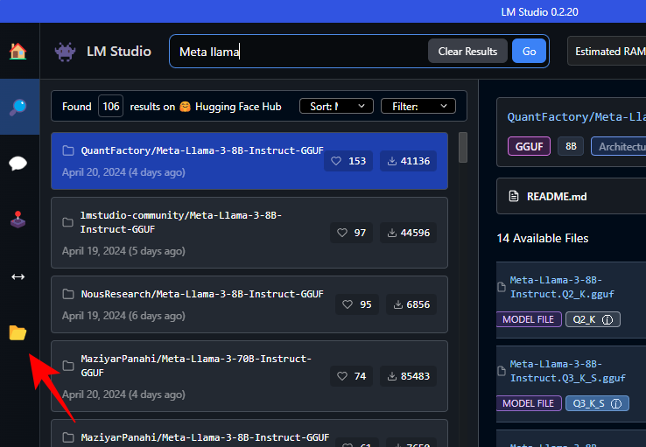Click Hugging Face Hub label
The height and width of the screenshot is (447, 646).
click(x=238, y=107)
